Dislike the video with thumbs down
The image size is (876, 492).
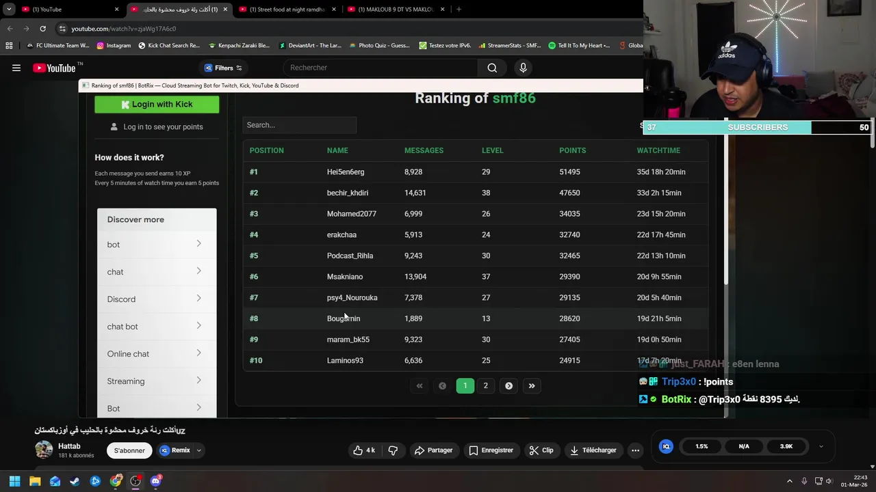[393, 450]
